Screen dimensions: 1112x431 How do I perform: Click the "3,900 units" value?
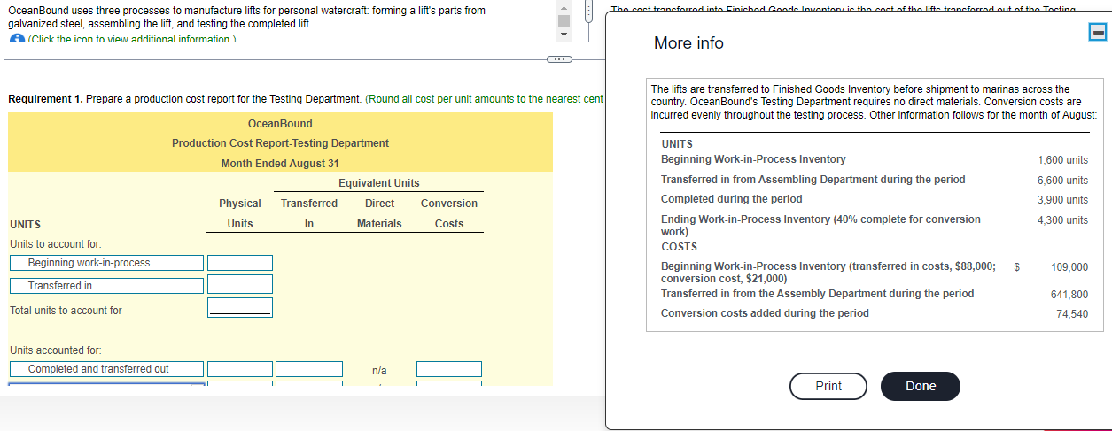tap(1062, 200)
